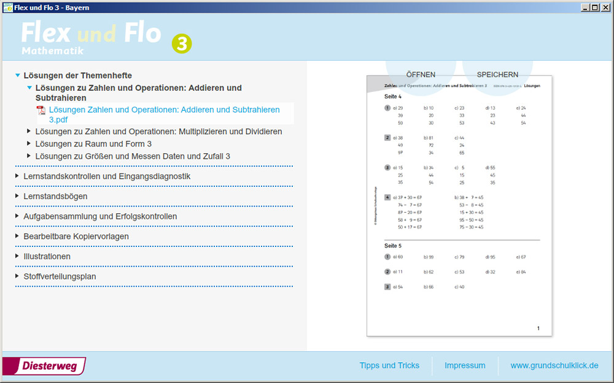Select Lösungen zu Zahlen: Addieren und Subtrahieren
This screenshot has width=614, height=383.
[139, 93]
